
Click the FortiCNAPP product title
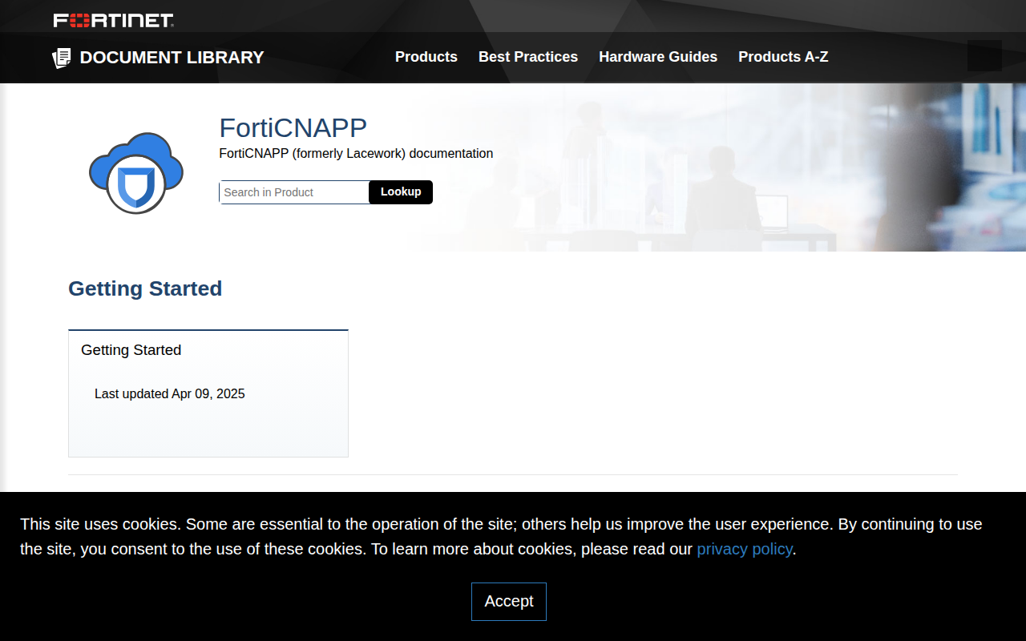point(293,127)
